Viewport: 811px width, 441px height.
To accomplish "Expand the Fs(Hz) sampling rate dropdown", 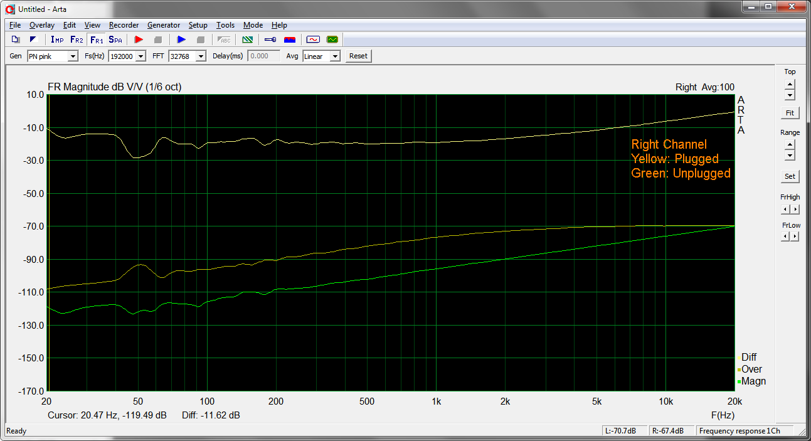I will pos(140,56).
